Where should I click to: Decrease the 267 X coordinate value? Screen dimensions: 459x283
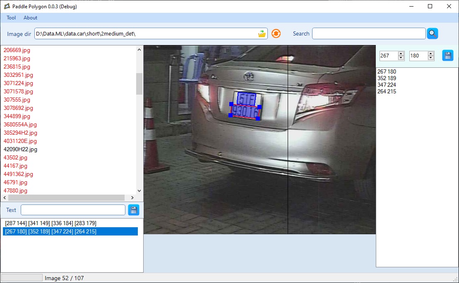[401, 58]
